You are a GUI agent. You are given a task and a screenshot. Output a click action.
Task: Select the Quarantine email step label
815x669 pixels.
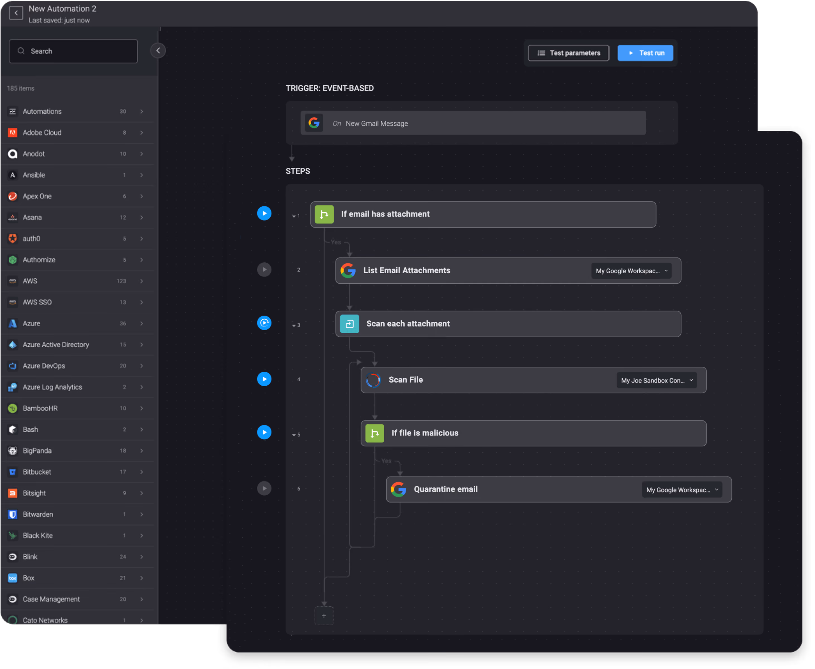tap(446, 489)
